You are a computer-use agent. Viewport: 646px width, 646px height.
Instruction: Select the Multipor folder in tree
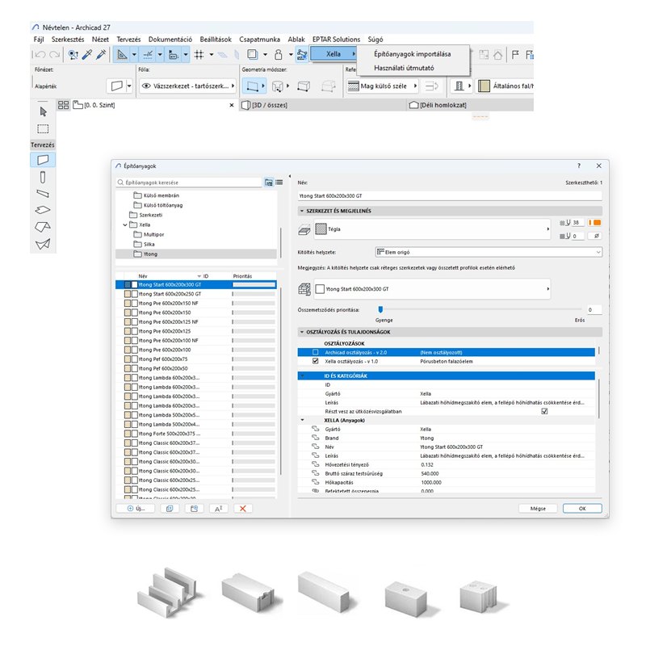[x=153, y=234]
